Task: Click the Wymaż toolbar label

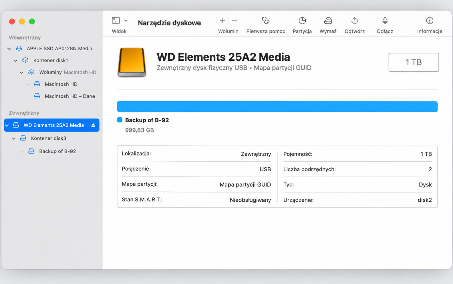Action: point(328,31)
